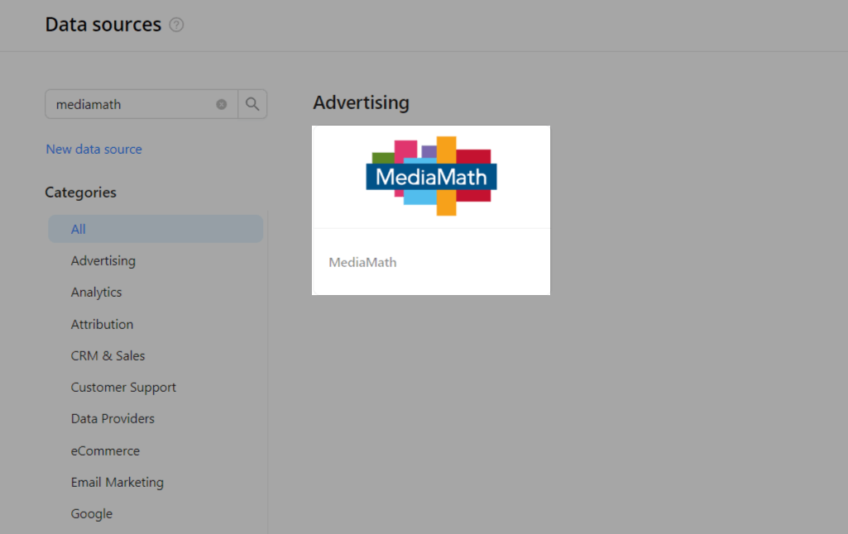Click the help question mark icon beside Data sources

tap(176, 25)
